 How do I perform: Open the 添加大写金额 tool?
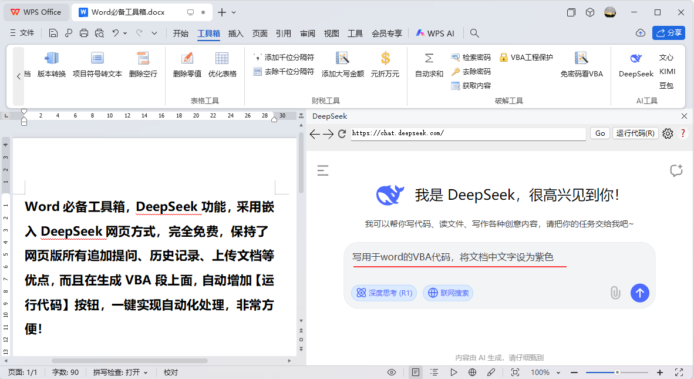point(342,59)
